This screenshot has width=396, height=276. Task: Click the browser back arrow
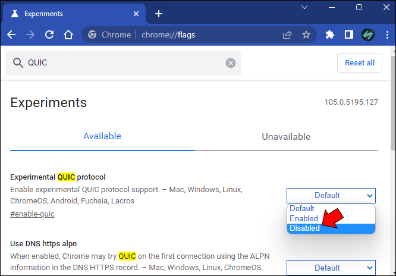click(x=11, y=34)
